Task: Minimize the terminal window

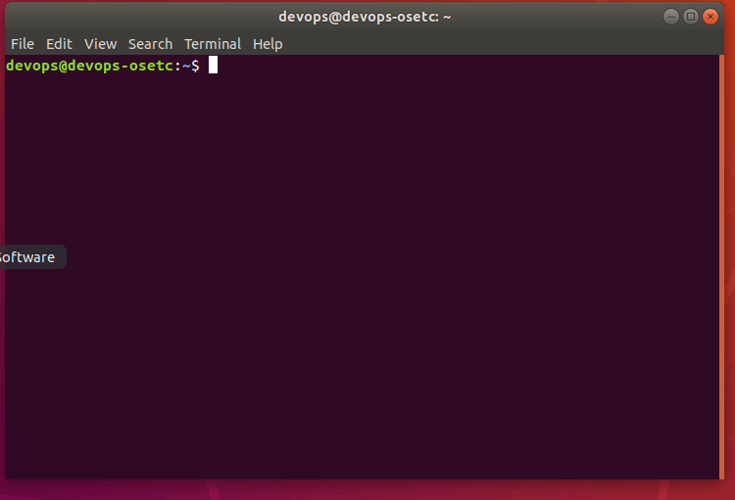Action: (670, 17)
